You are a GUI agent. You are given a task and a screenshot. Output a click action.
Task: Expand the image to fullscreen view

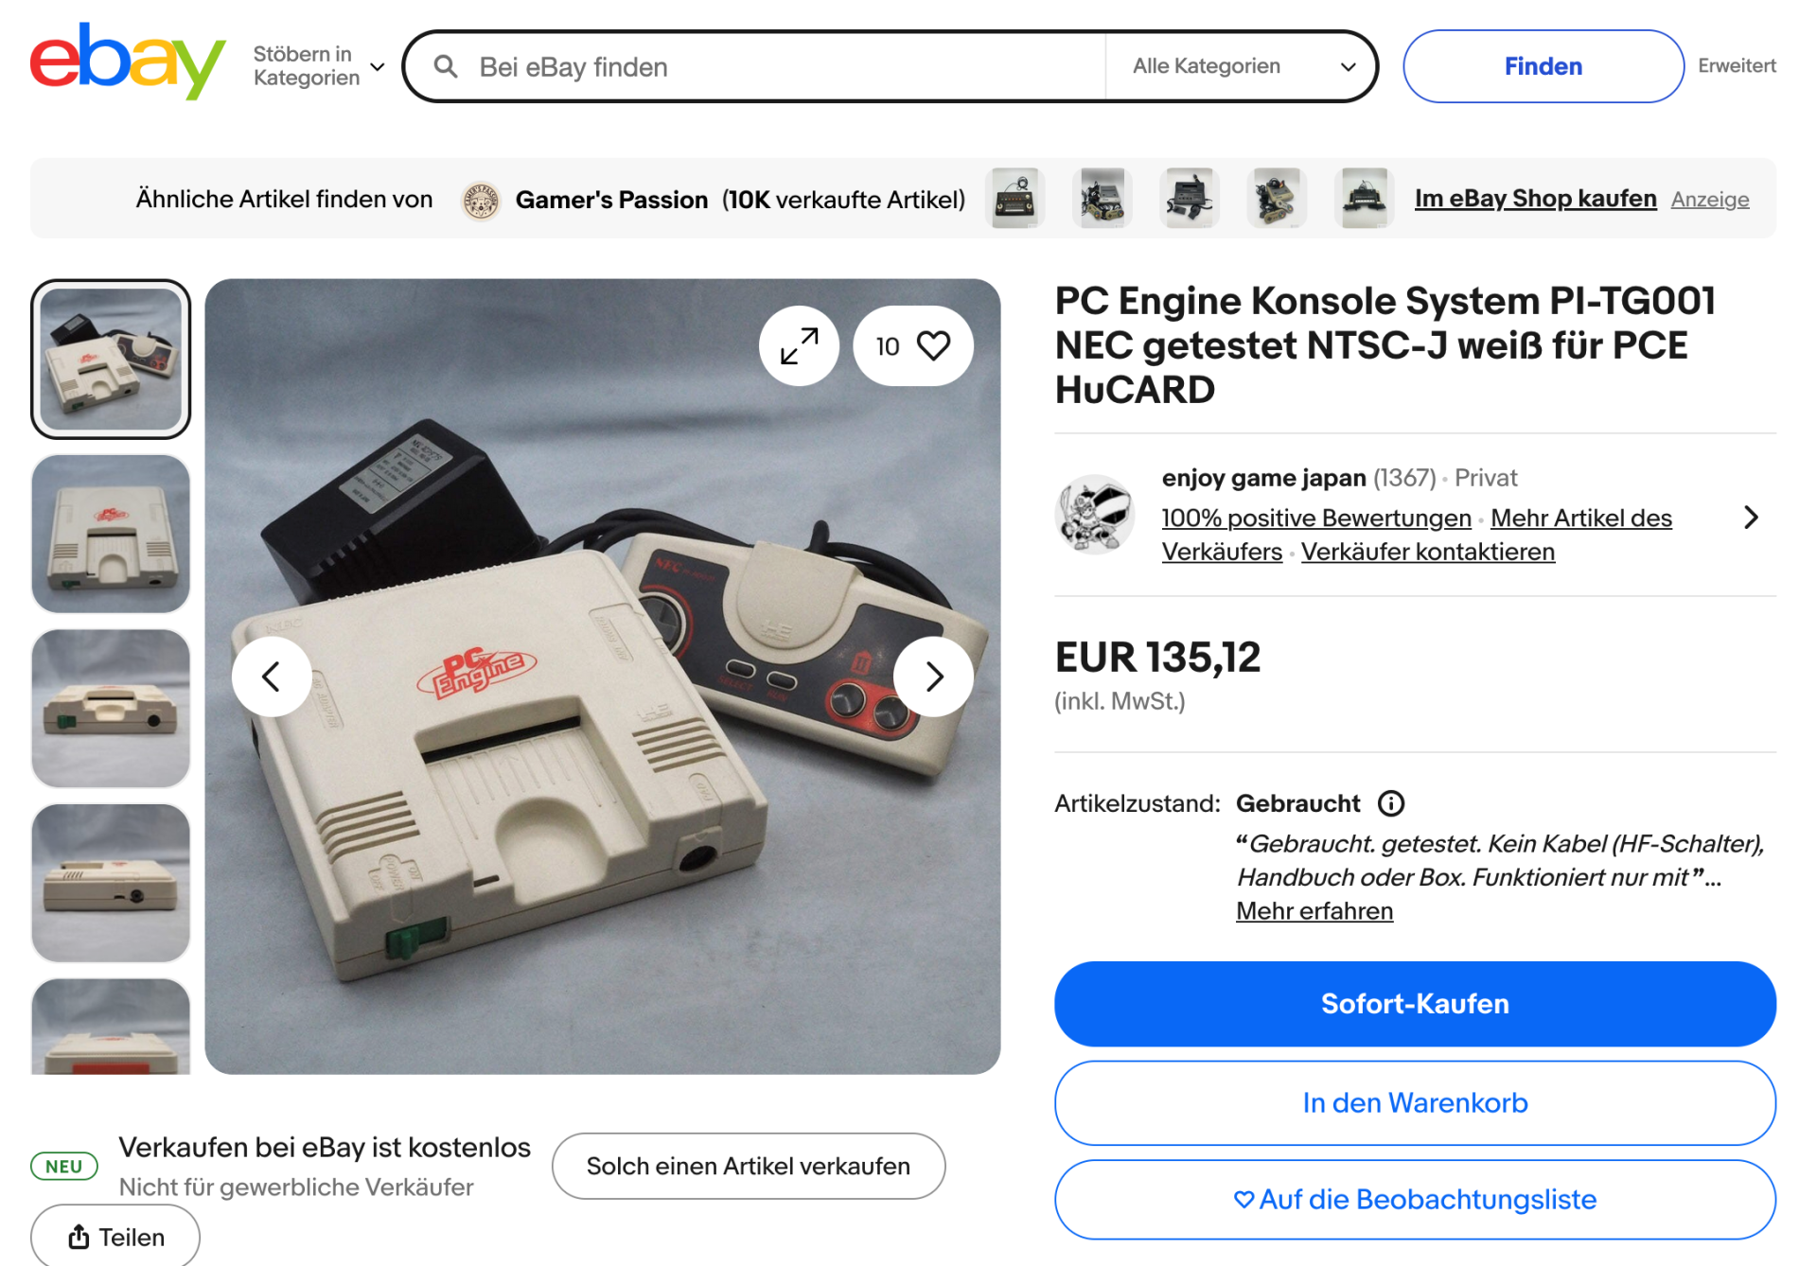pyautogui.click(x=799, y=346)
